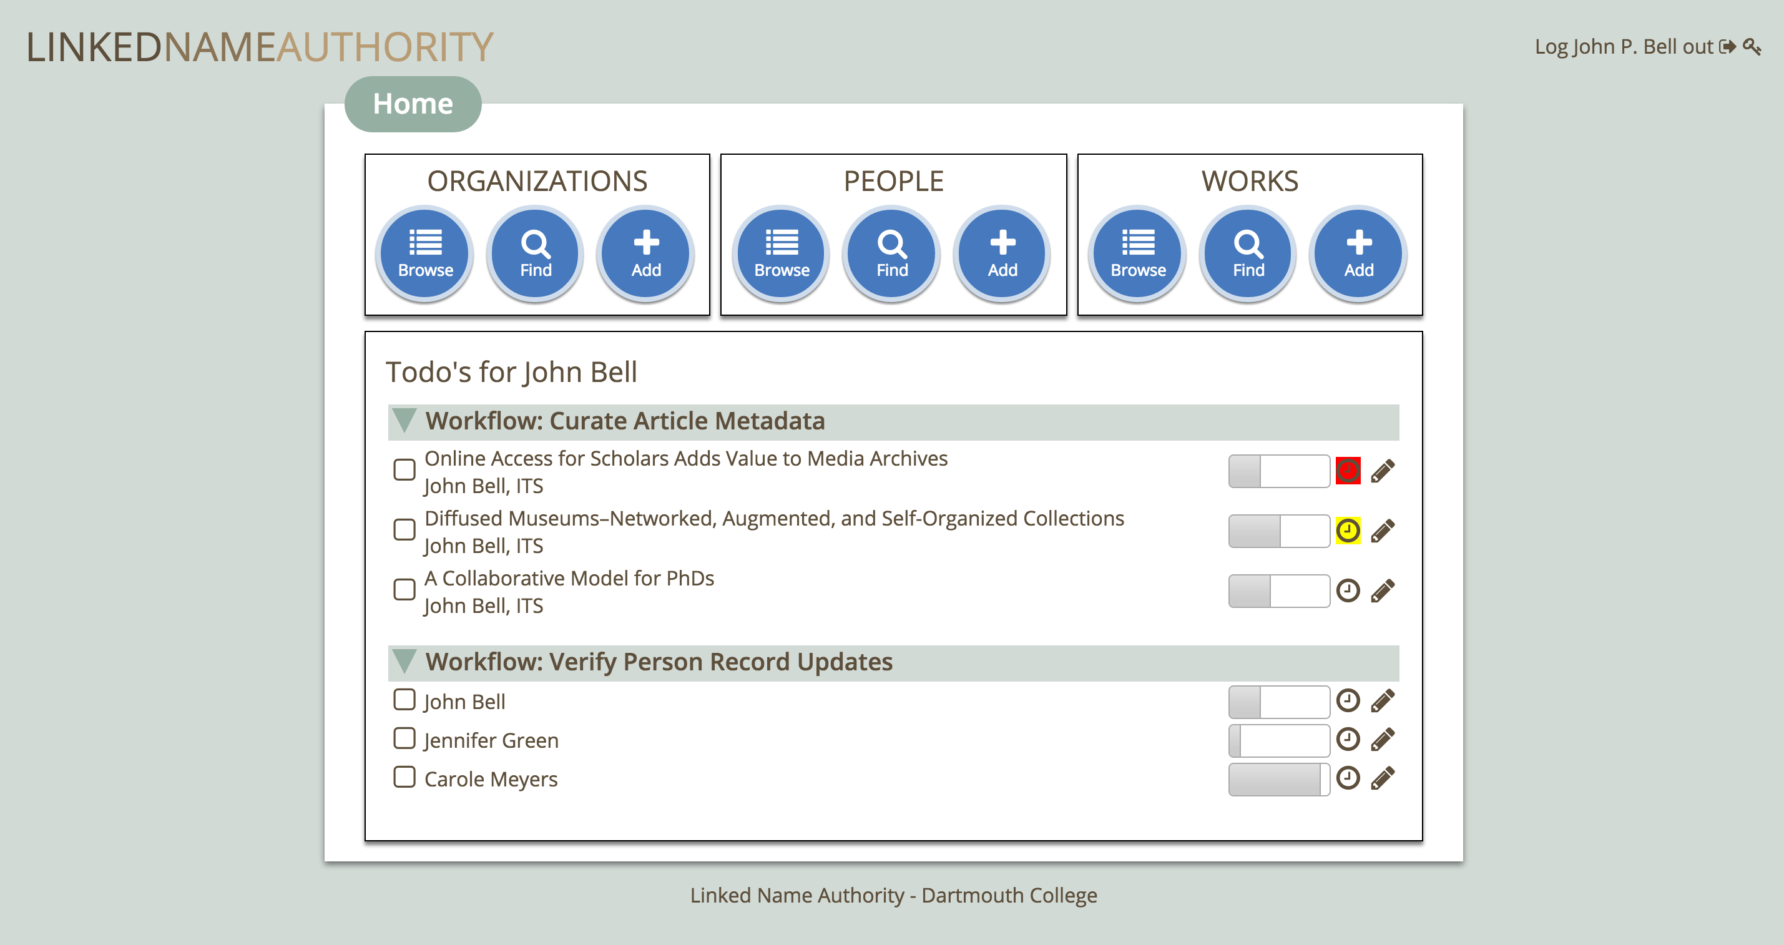Click progress bar for Collaborative Model for PhDs
The image size is (1784, 945).
1279,590
